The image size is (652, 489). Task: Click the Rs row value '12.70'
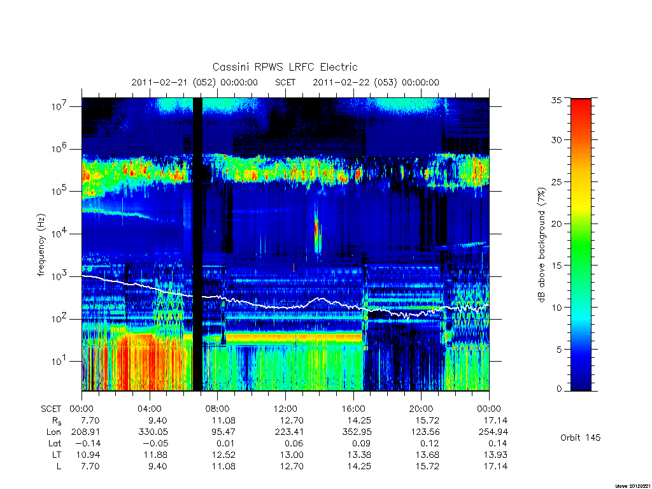292,421
